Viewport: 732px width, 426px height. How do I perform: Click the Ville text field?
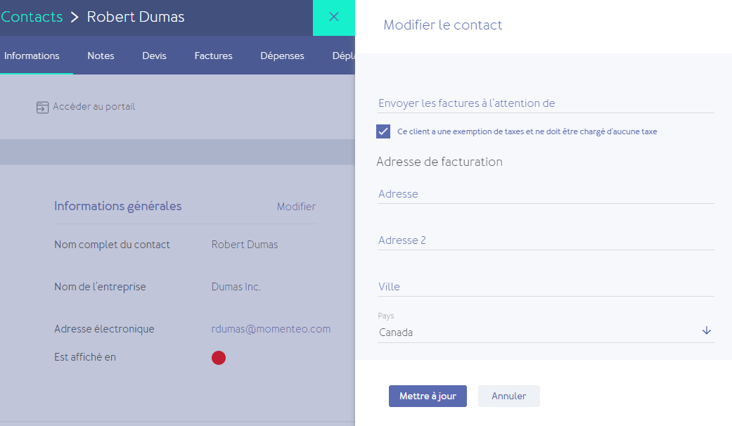(545, 287)
